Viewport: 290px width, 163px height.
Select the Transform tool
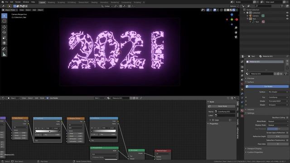point(4,43)
